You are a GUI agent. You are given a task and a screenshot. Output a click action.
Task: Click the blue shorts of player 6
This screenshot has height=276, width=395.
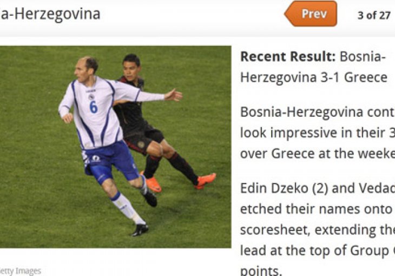111,161
